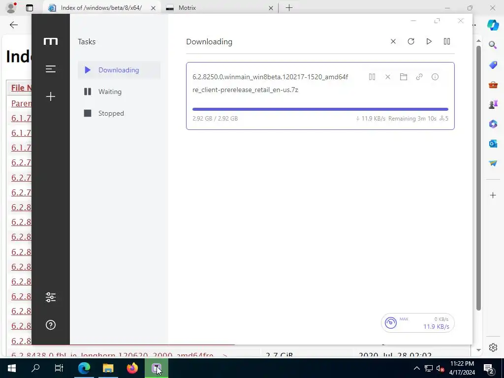The height and width of the screenshot is (378, 504).
Task: Switch to the Motrix browser tab
Action: [219, 8]
